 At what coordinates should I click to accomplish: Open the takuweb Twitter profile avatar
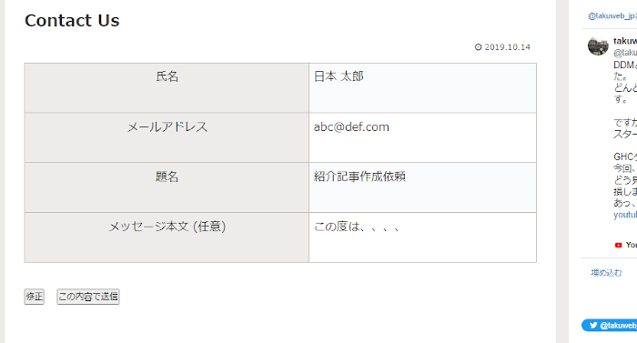coord(598,45)
